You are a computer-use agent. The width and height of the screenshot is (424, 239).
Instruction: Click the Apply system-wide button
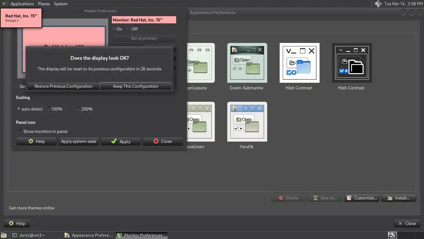pyautogui.click(x=79, y=141)
